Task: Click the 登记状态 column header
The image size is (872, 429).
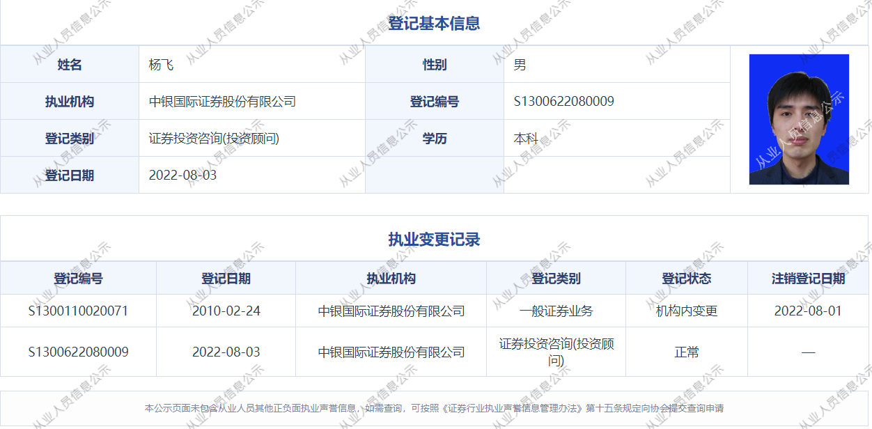Action: [687, 279]
